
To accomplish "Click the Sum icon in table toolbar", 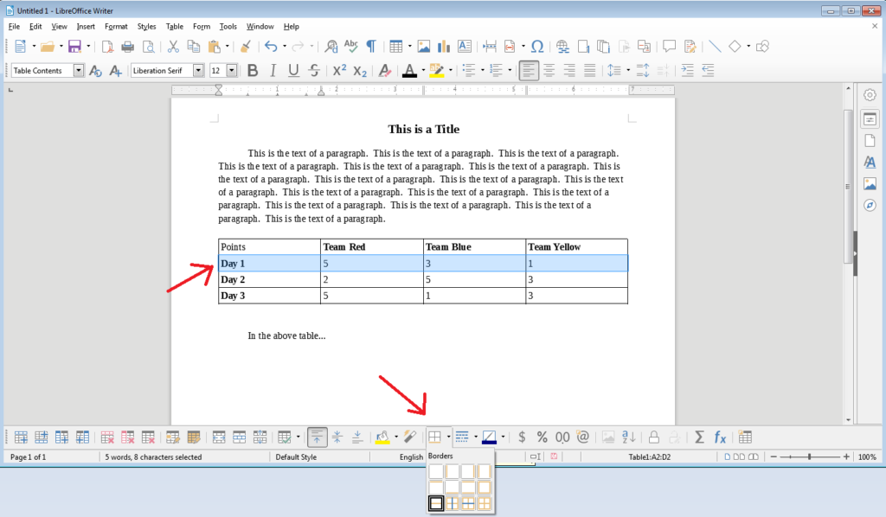I will click(699, 437).
